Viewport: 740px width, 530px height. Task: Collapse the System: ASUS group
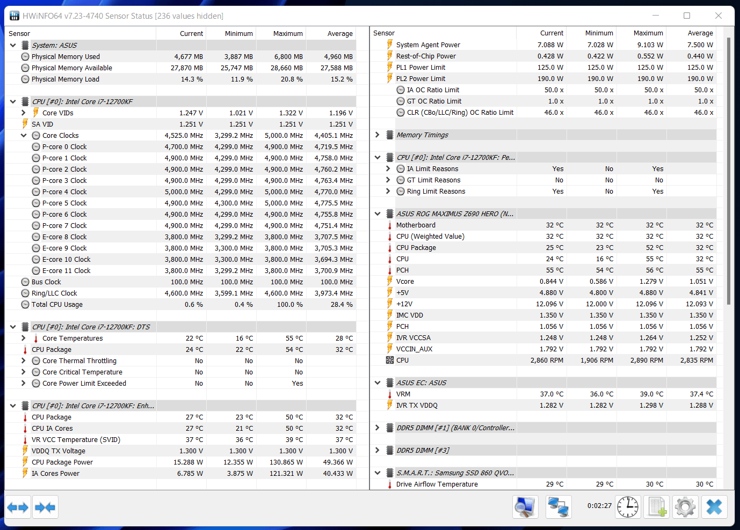[x=13, y=46]
